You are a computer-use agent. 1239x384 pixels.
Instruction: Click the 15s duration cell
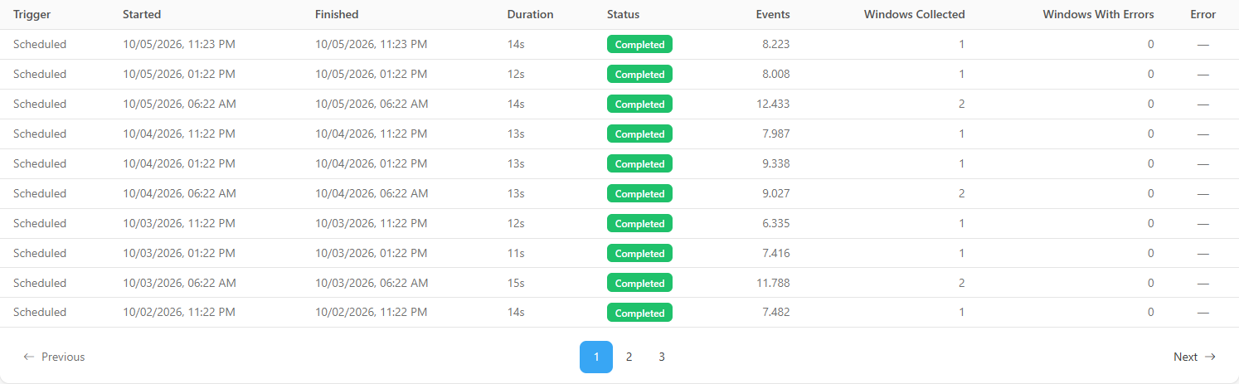coord(516,284)
